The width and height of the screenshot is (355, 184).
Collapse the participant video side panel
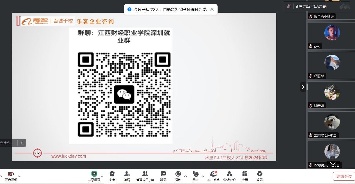(303, 87)
